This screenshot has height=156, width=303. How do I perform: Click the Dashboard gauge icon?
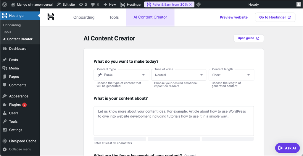coord(5,49)
